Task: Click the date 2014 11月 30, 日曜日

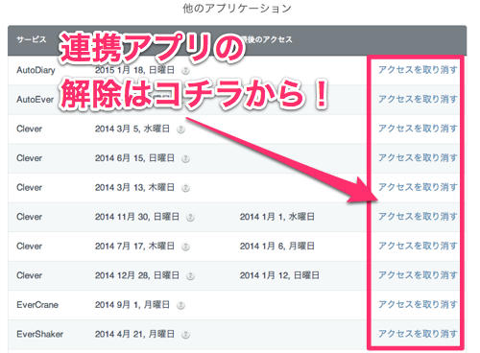Action: click(x=137, y=217)
